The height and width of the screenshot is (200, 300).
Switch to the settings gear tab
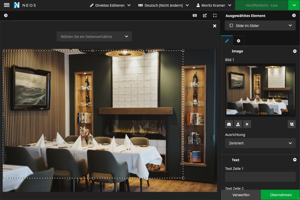tap(238, 41)
